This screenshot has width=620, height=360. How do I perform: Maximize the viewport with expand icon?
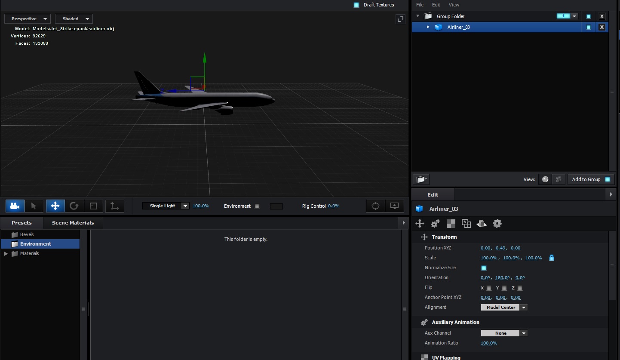400,19
